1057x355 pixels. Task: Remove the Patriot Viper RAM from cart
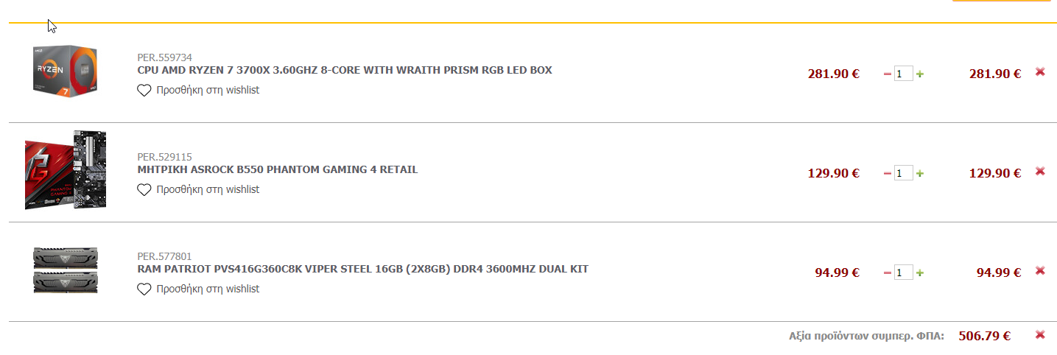click(x=1040, y=271)
